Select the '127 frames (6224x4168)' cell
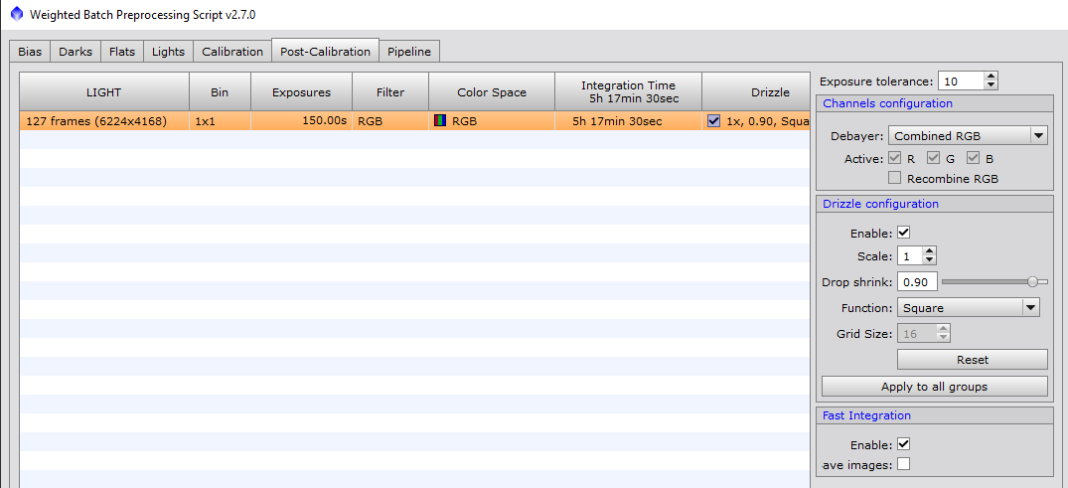1068x488 pixels. 104,121
